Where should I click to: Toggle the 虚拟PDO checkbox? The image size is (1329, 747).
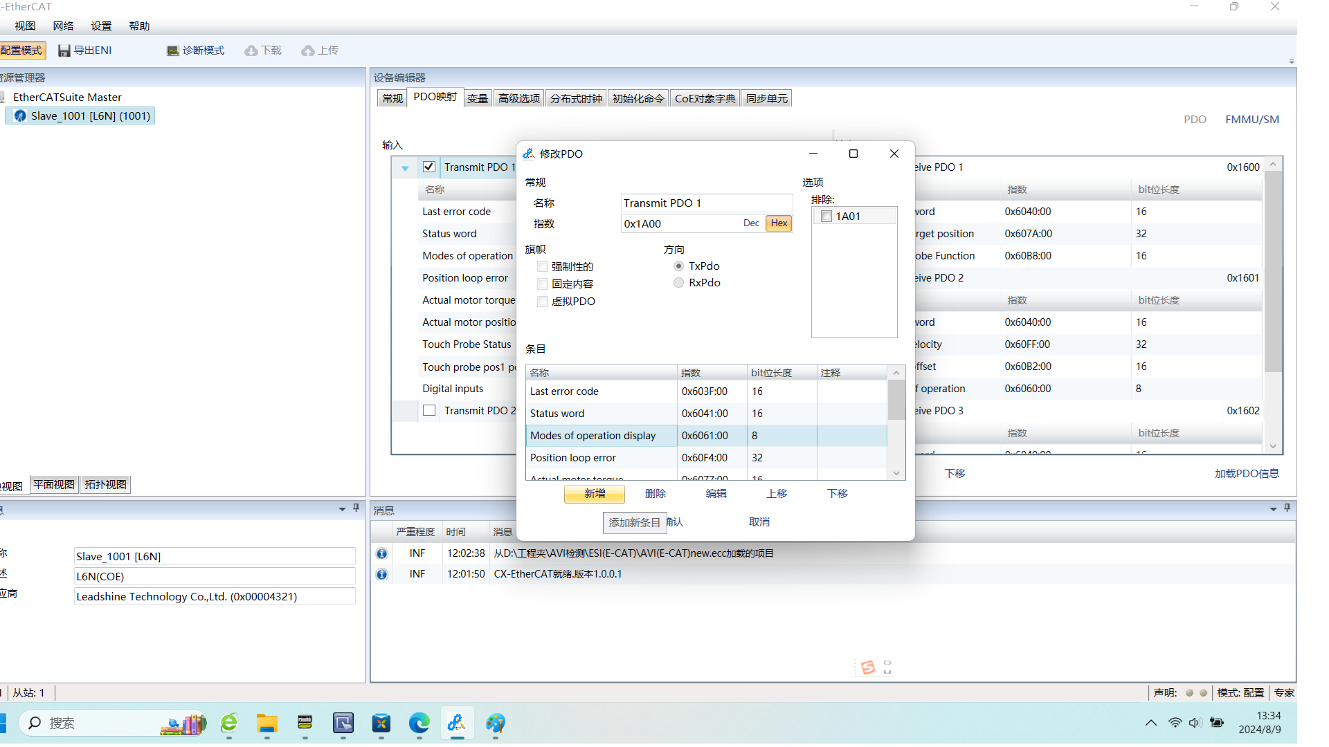[x=543, y=302]
